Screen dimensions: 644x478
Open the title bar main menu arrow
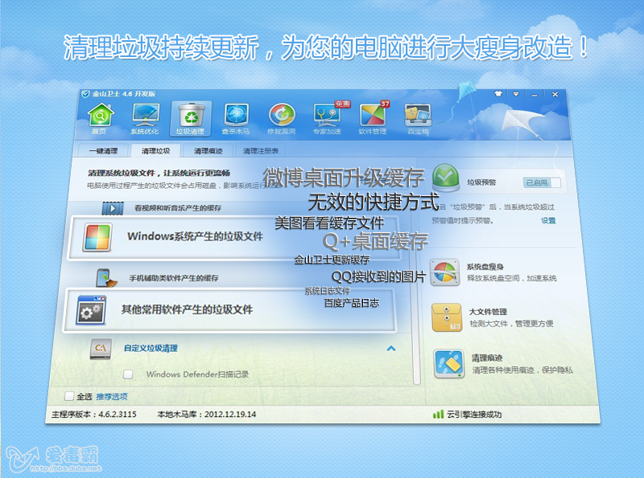point(516,94)
